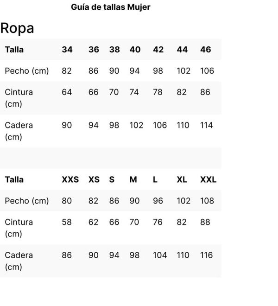Select the Cintura value 58 for XXS
This screenshot has height=306, width=278.
[67, 222]
